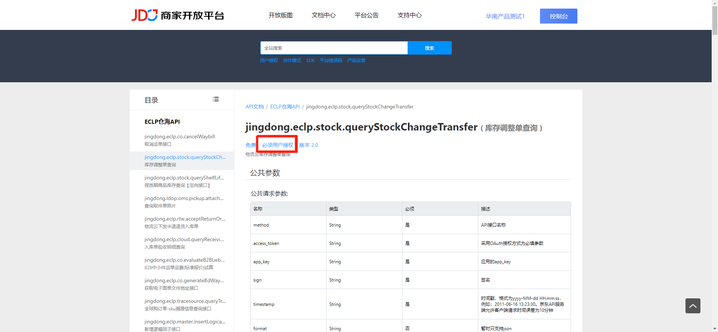Viewport: 718px width, 332px height.
Task: Go to ECLP仓海API breadcrumb link
Action: [x=285, y=107]
